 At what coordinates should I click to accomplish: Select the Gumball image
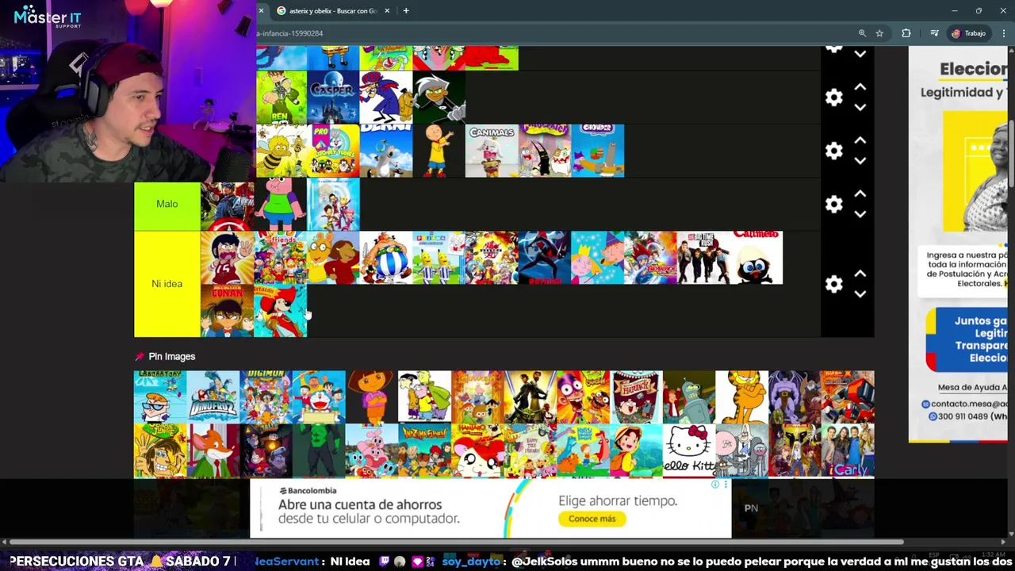pos(371,450)
